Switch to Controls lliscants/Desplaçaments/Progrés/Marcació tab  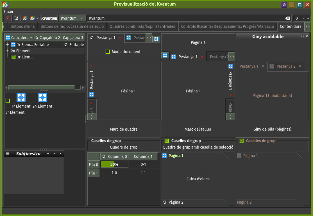point(227,26)
